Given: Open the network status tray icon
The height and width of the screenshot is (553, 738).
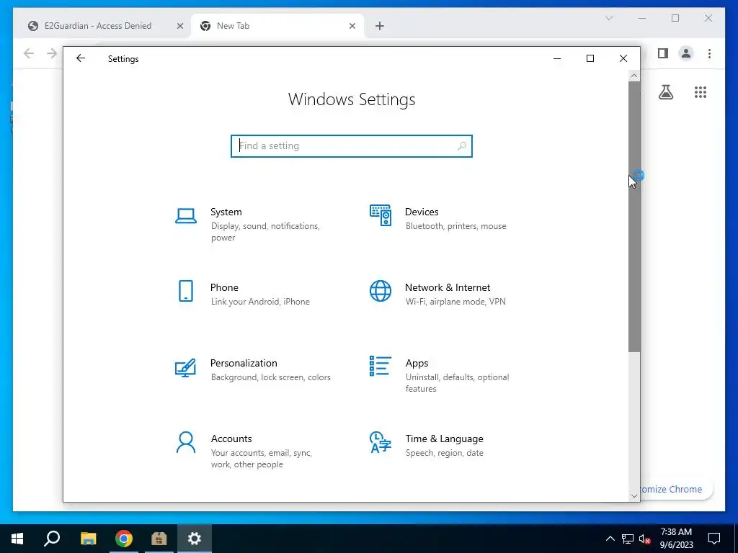Looking at the screenshot, I should [x=628, y=539].
